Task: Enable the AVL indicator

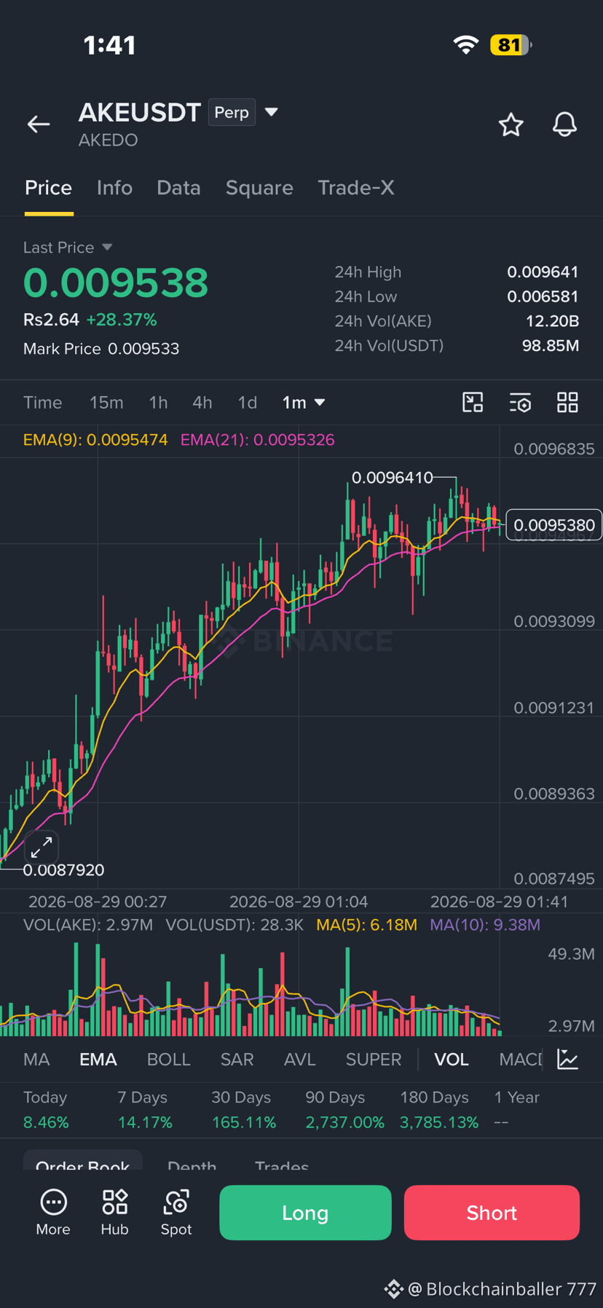Action: [300, 1060]
